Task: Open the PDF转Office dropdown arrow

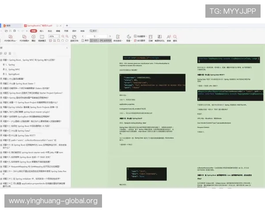Action: pyautogui.click(x=16, y=41)
